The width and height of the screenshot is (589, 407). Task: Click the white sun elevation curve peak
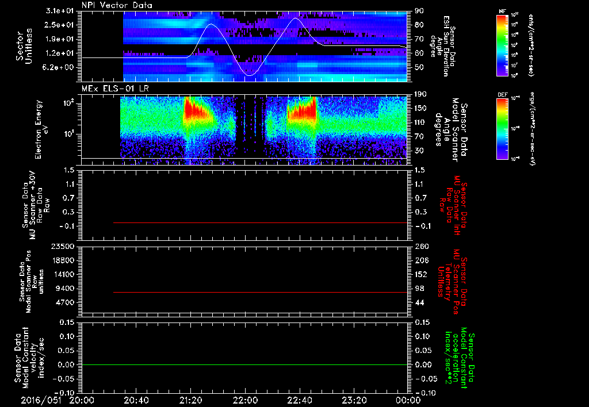point(296,18)
